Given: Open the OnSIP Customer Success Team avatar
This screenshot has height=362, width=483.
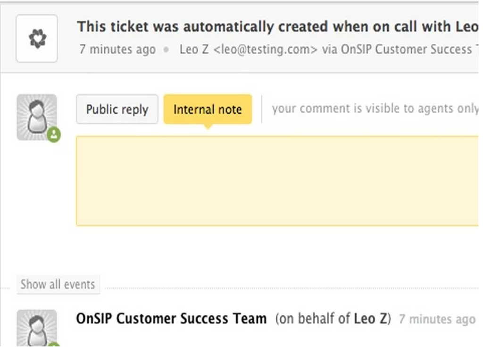Looking at the screenshot, I should point(36,328).
